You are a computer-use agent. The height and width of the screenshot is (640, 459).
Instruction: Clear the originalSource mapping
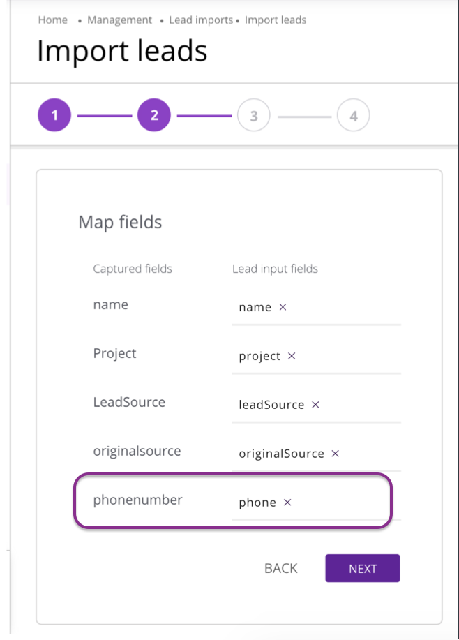(335, 454)
